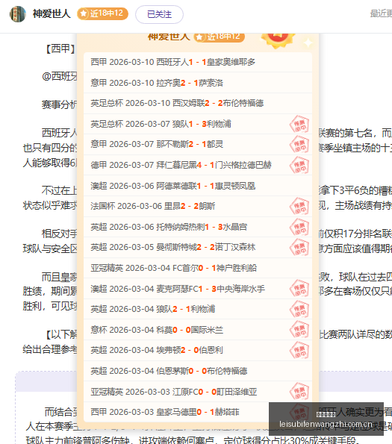Click hit stamp on 麦克阿瑟FC row
This screenshot has width=392, height=444.
[x=299, y=289]
